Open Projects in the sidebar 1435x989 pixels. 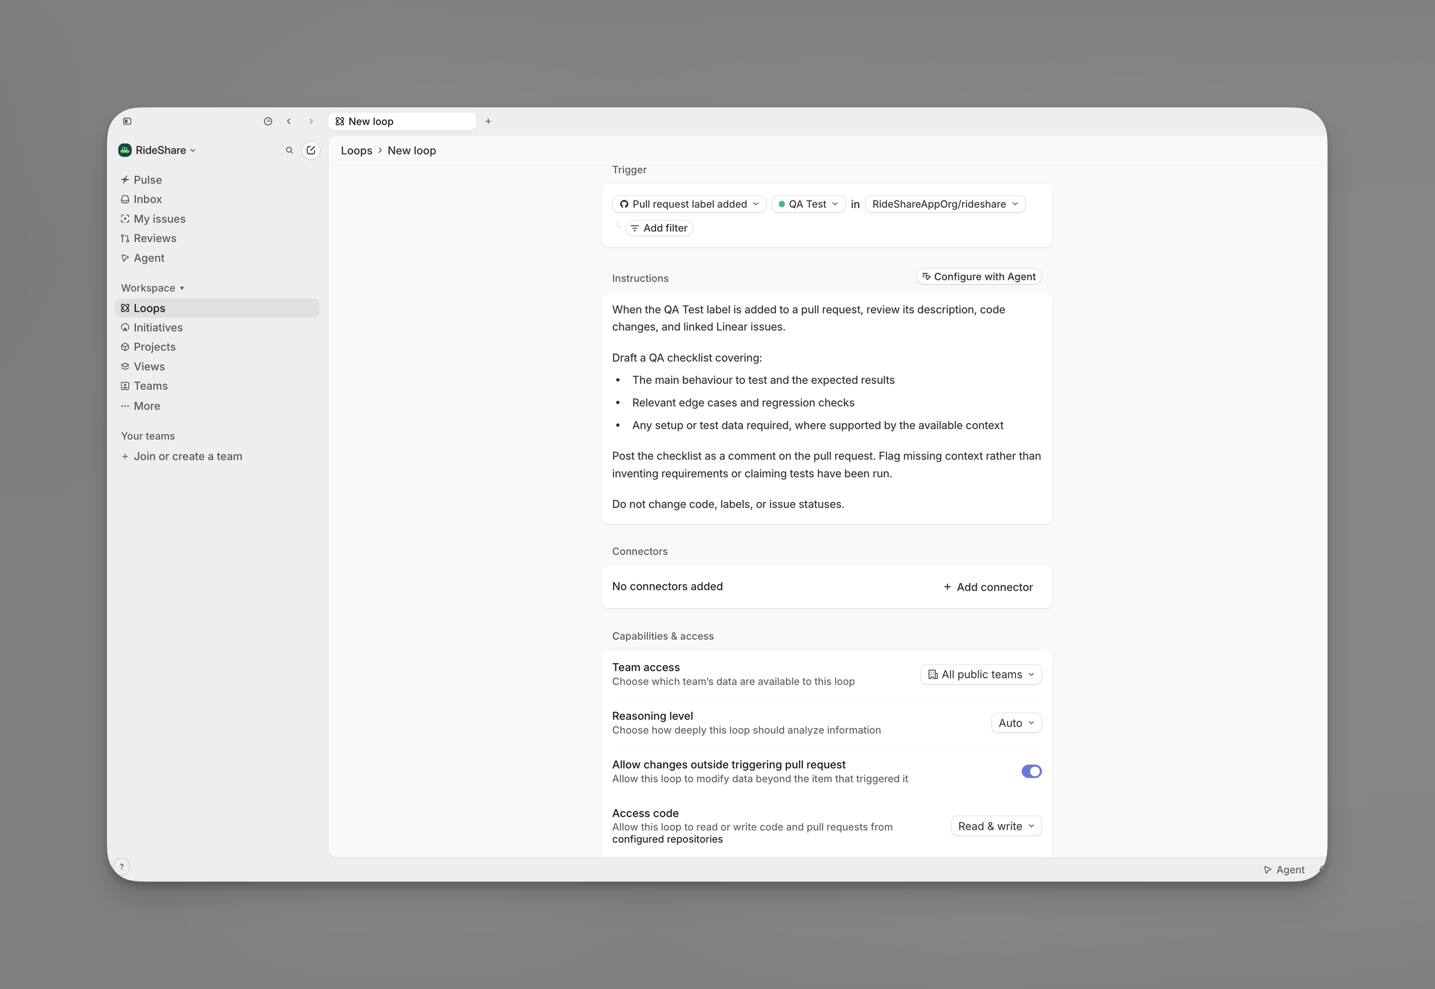pos(217,347)
